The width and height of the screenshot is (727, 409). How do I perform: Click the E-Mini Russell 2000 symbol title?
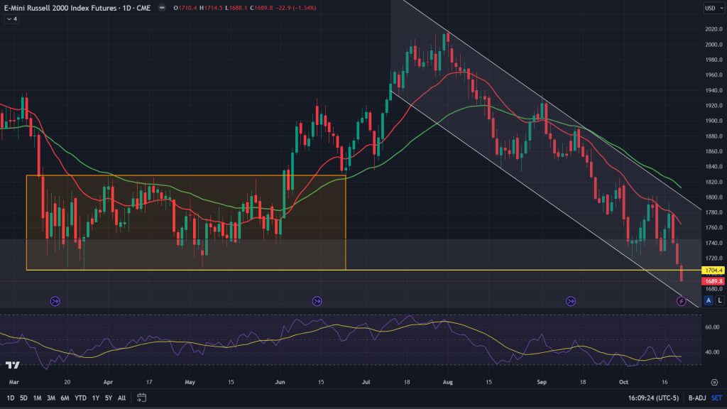[66, 9]
